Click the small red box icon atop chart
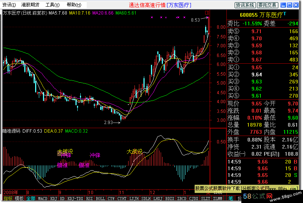 (x=207, y=13)
